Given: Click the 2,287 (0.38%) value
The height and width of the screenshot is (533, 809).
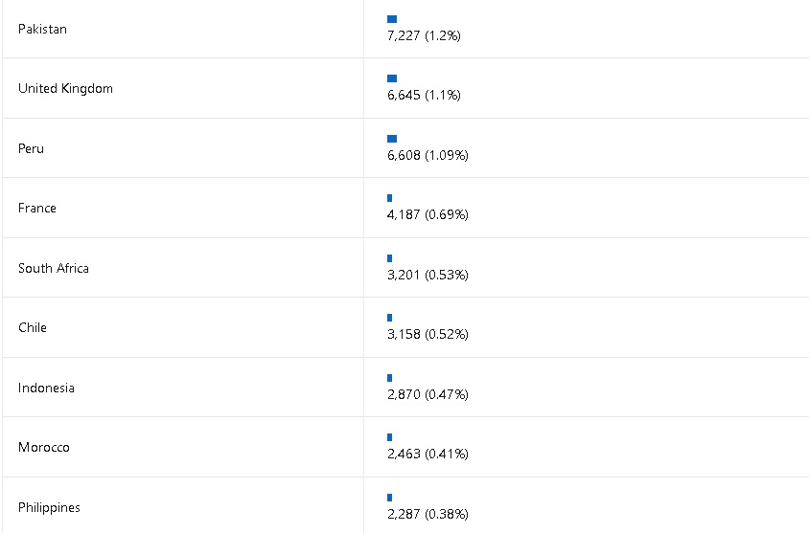Looking at the screenshot, I should (428, 514).
